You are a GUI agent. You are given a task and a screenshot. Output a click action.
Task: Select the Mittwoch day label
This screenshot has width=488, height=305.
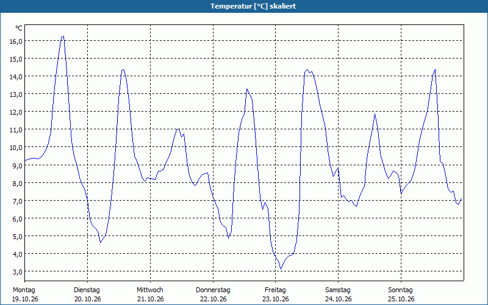point(150,290)
